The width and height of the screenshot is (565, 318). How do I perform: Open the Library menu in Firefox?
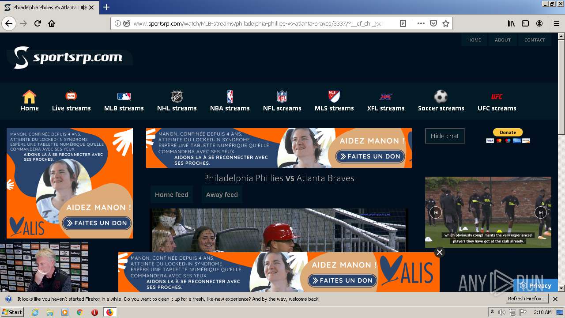tap(511, 23)
